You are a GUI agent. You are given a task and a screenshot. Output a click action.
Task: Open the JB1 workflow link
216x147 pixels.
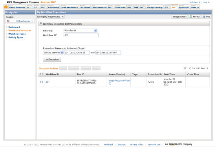tap(48, 82)
